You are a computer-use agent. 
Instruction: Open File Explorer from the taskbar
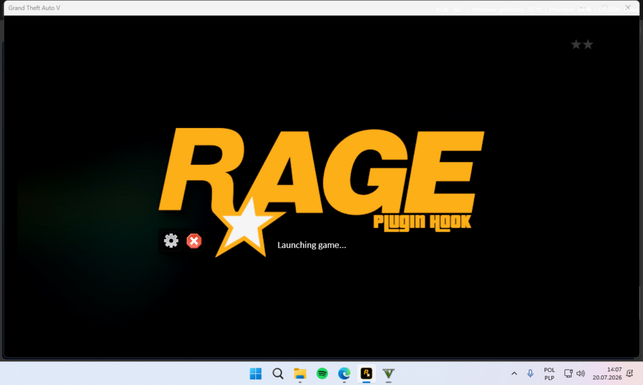point(300,373)
